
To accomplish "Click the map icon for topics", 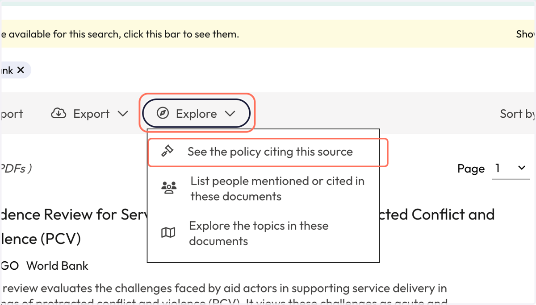I will pos(168,233).
